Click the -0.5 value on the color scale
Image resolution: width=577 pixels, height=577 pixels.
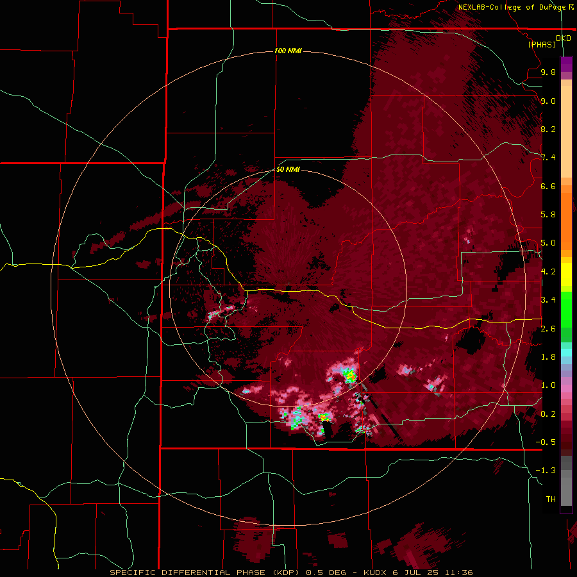546,442
